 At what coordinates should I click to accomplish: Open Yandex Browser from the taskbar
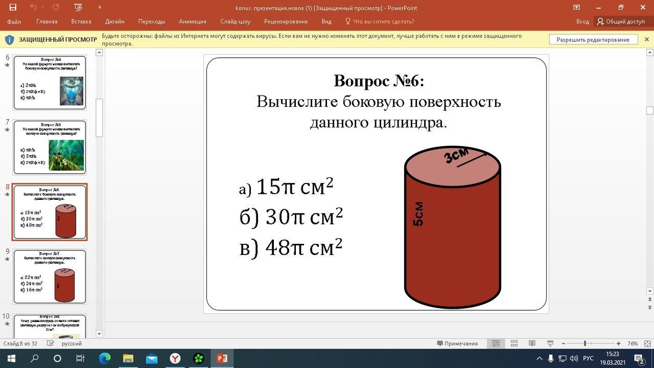(x=175, y=358)
